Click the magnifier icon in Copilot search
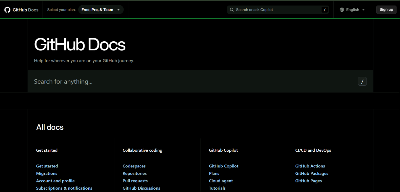The height and width of the screenshot is (192, 400). [232, 10]
